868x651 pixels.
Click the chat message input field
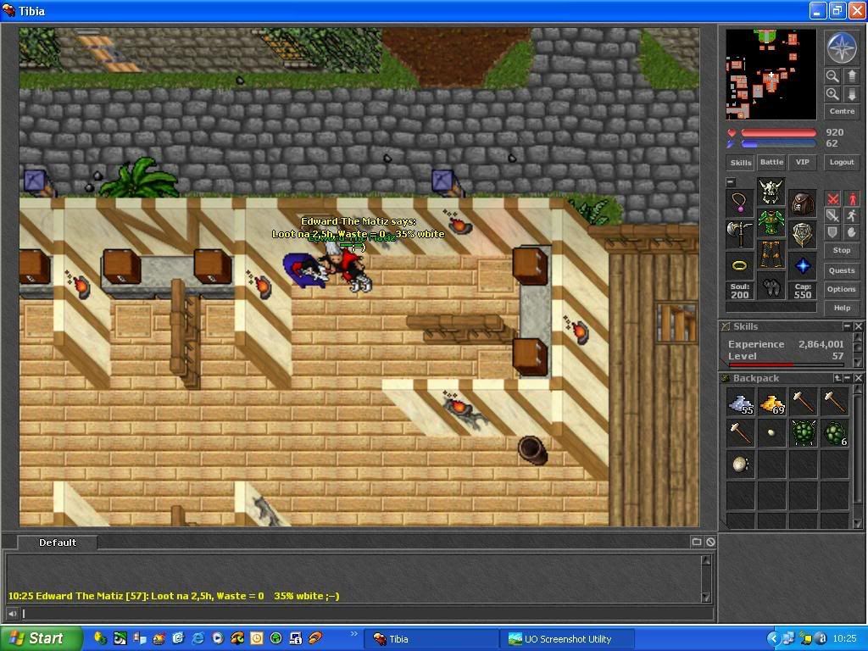pos(366,614)
